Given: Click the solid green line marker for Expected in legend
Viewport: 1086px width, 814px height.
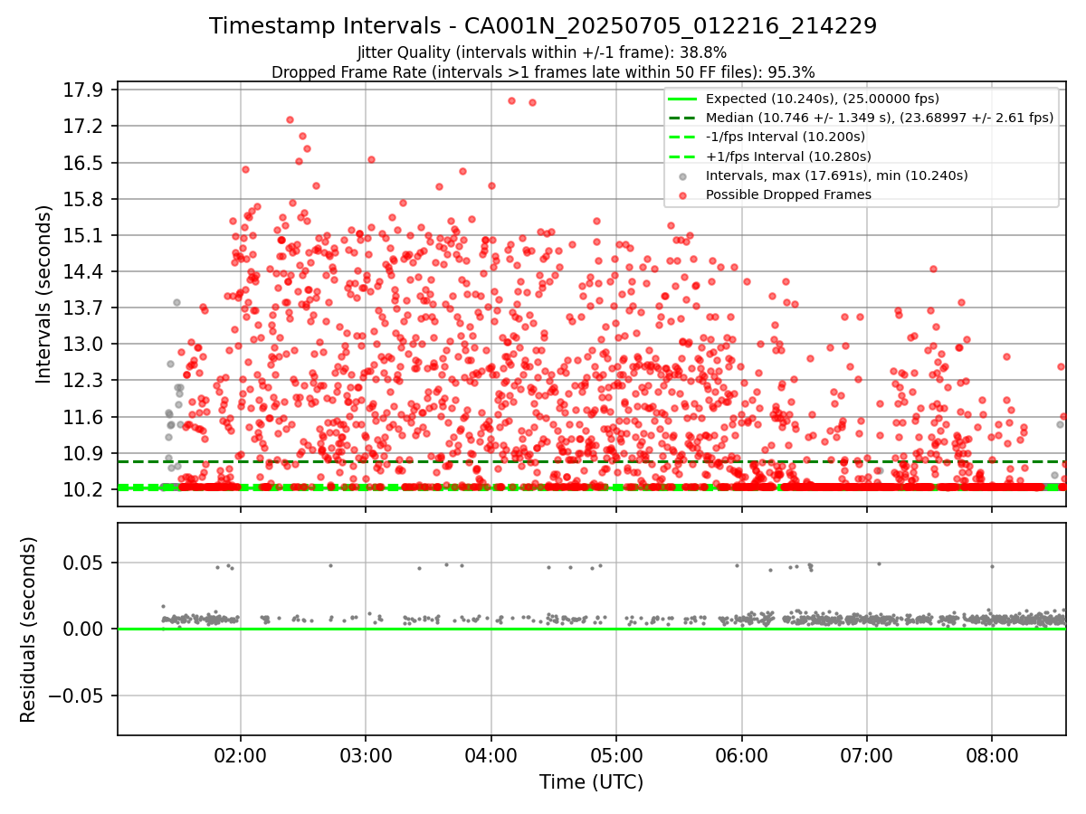Looking at the screenshot, I should (x=682, y=99).
